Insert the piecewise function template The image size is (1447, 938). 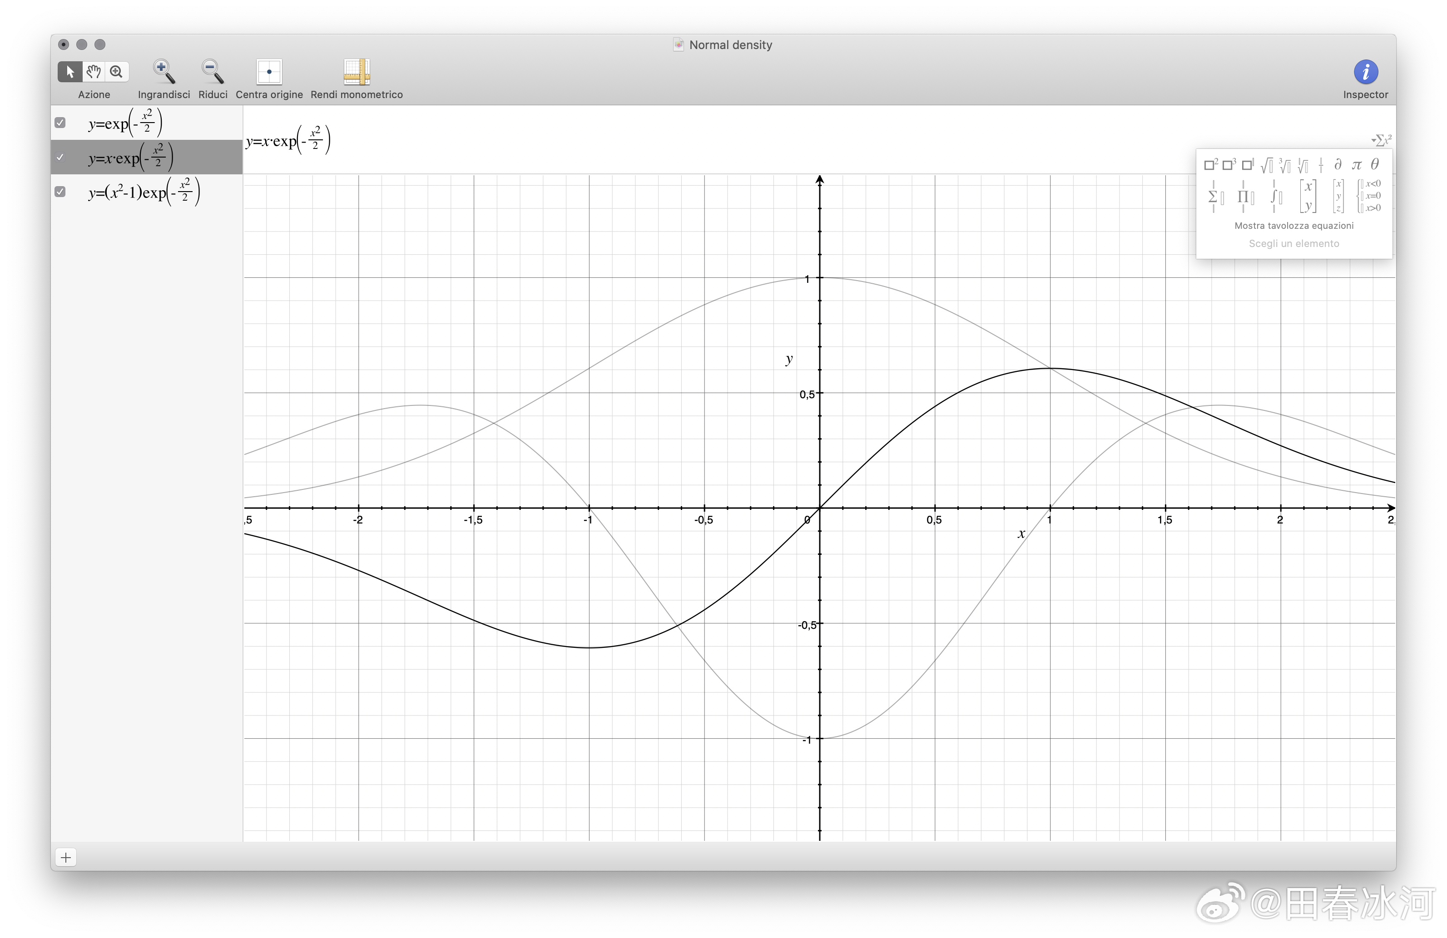tap(1369, 196)
